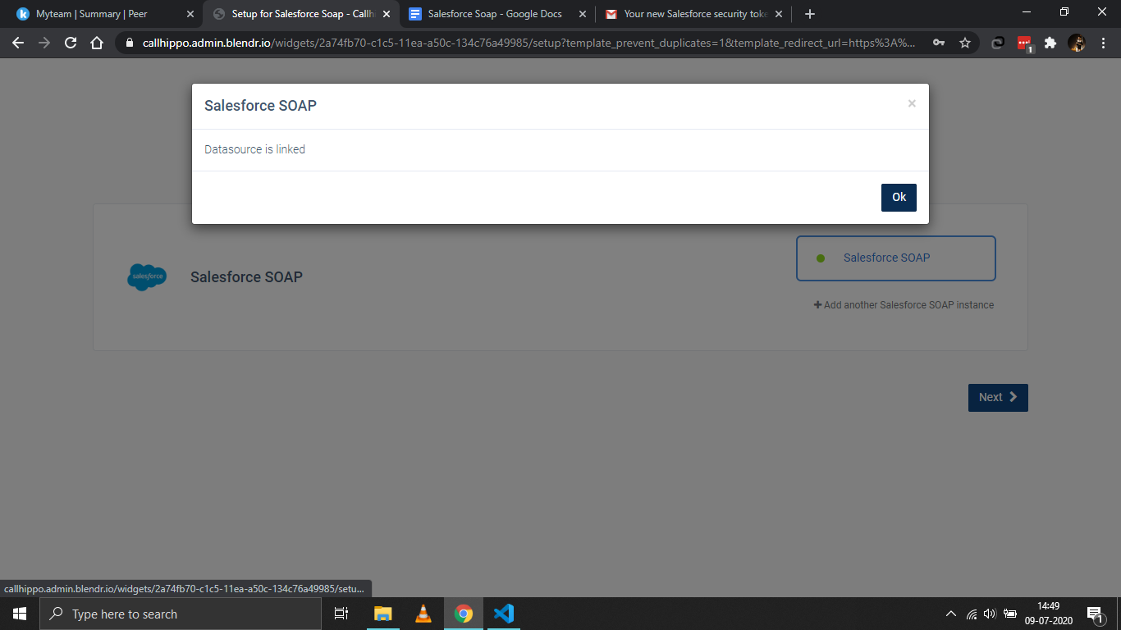This screenshot has height=630, width=1121.
Task: Open volume control in tray
Action: [990, 614]
